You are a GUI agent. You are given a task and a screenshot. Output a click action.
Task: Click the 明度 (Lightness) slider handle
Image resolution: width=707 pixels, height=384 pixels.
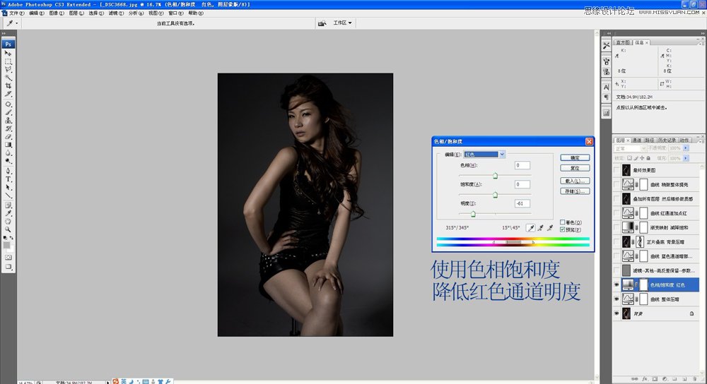click(472, 213)
